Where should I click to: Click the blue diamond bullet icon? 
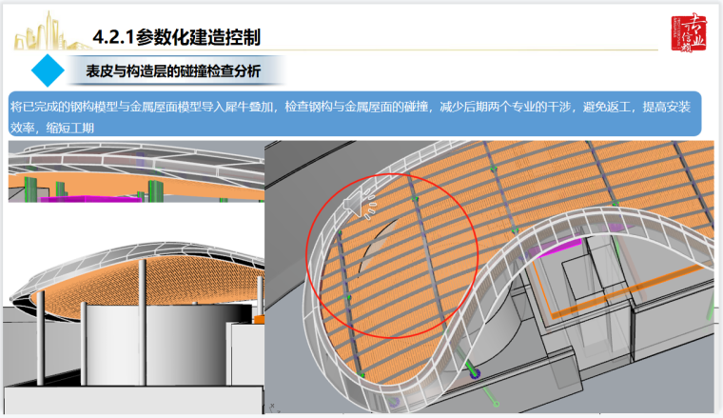tap(45, 70)
